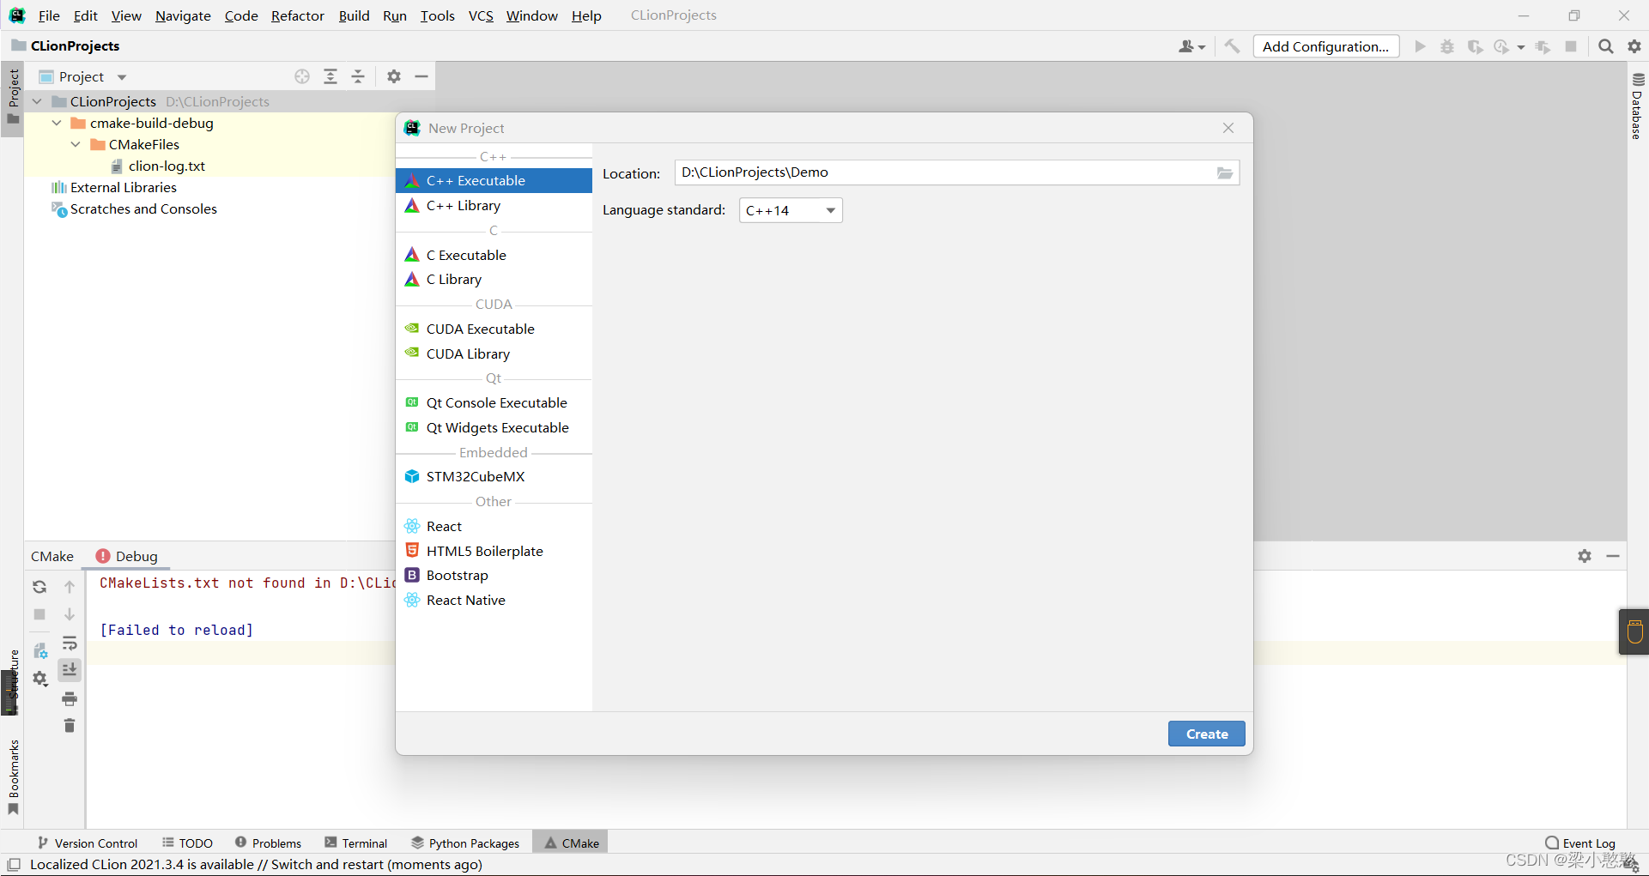Select Qt Widgets Executable project type
Image resolution: width=1649 pixels, height=876 pixels.
[494, 427]
